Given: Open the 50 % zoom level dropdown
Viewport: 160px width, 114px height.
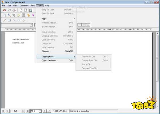Looking at the screenshot, I should point(40,111).
